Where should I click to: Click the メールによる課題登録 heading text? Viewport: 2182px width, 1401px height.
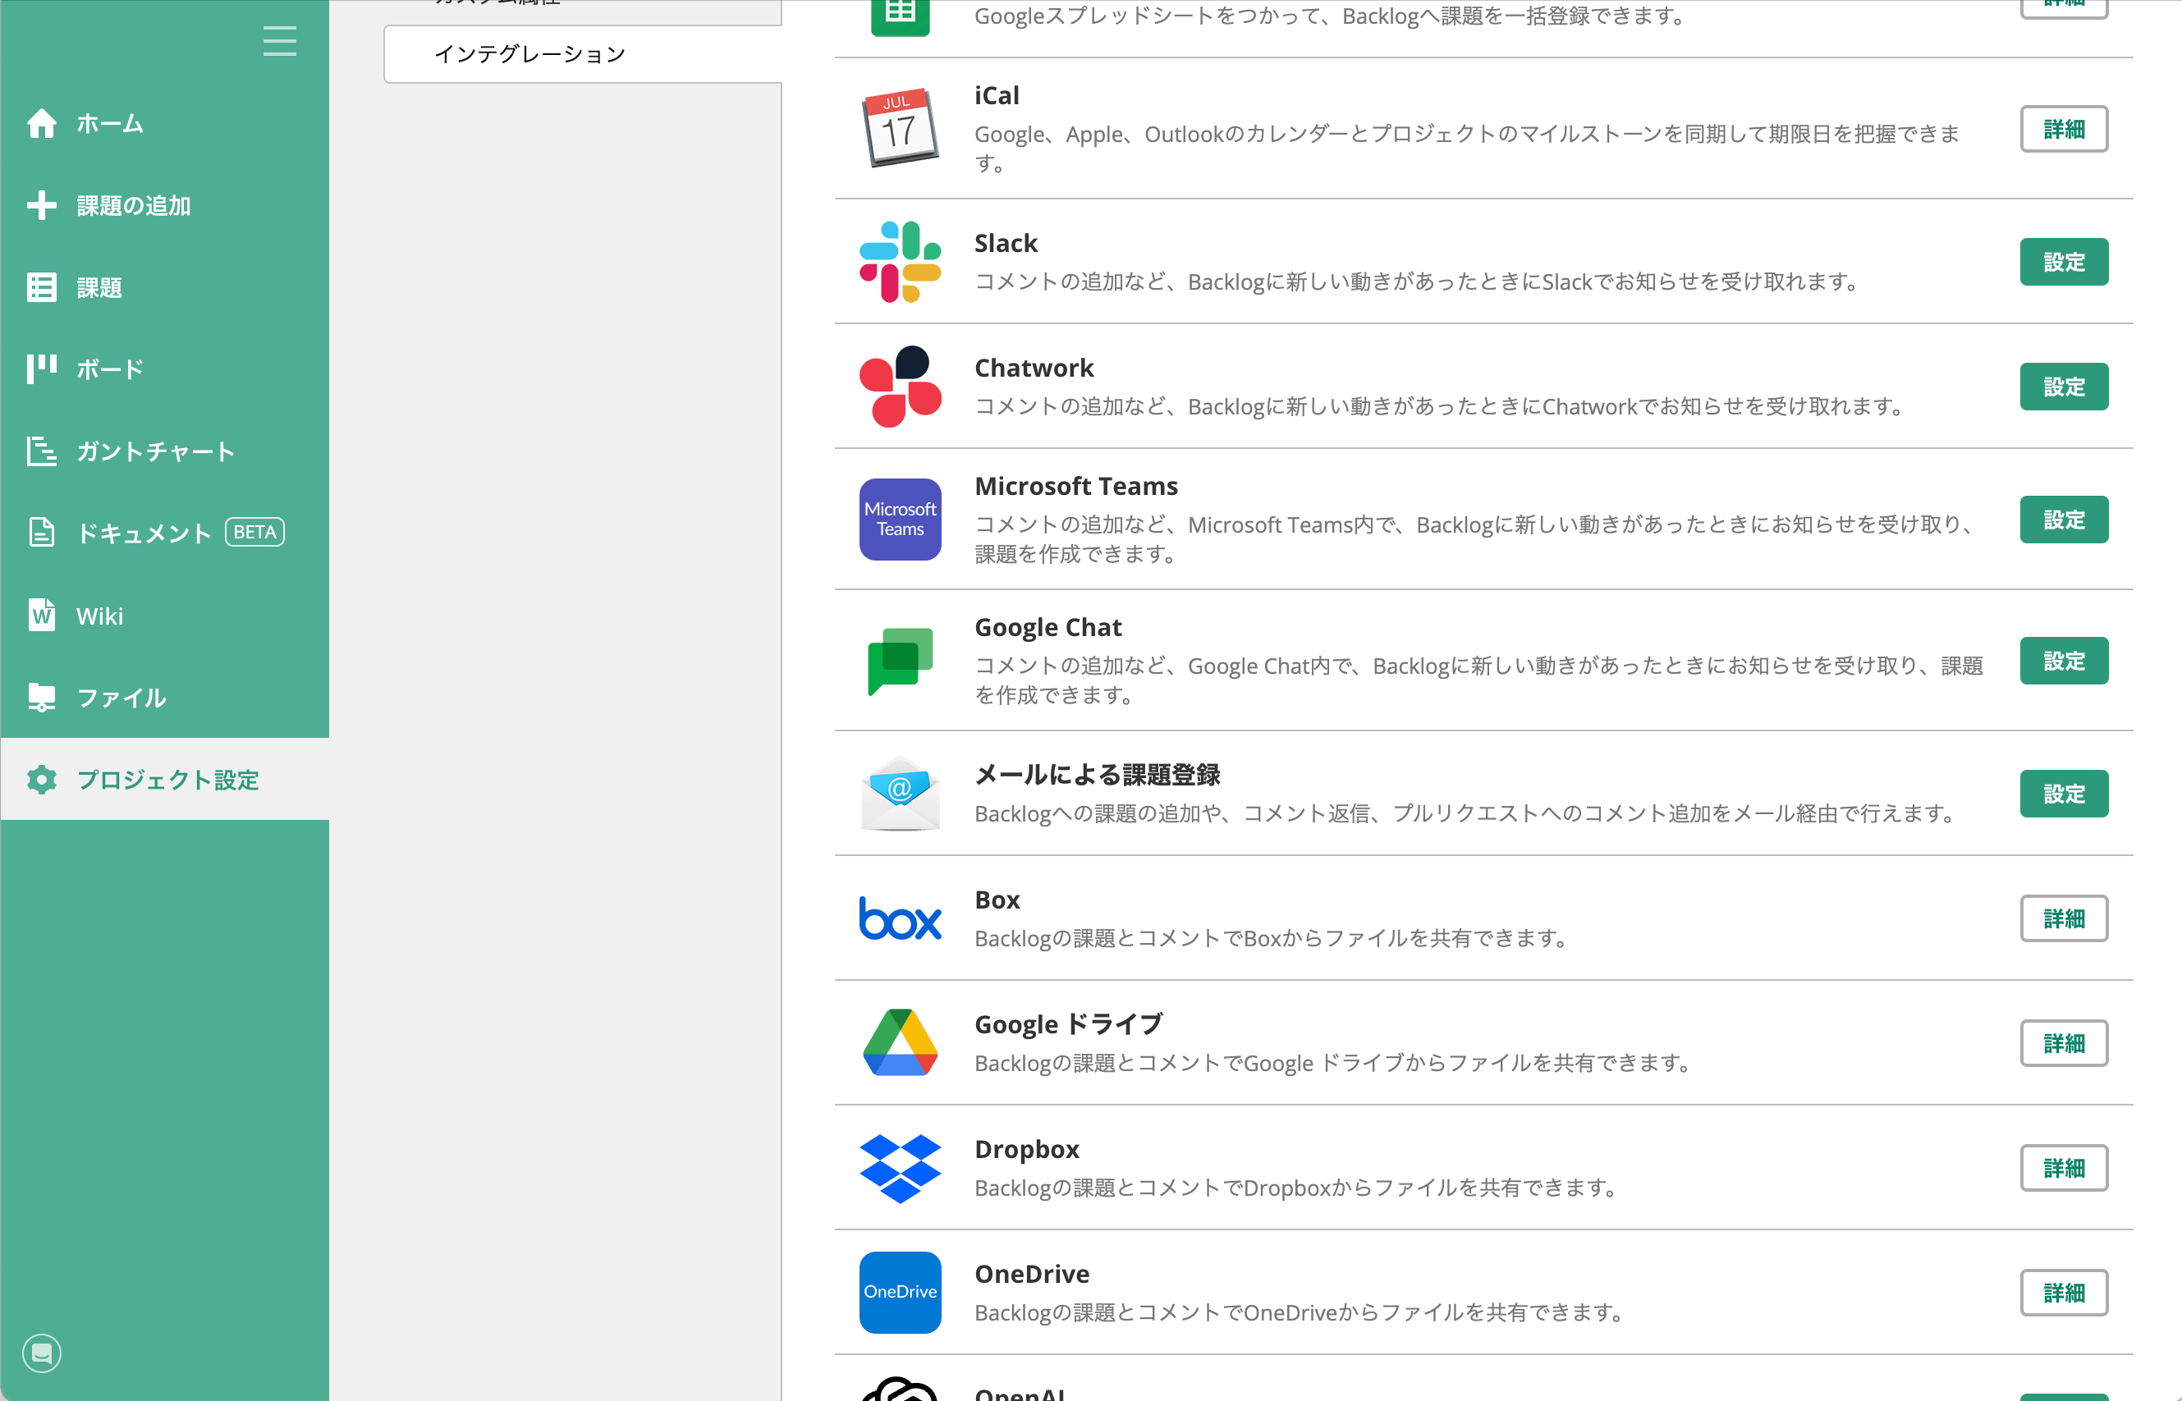1098,775
